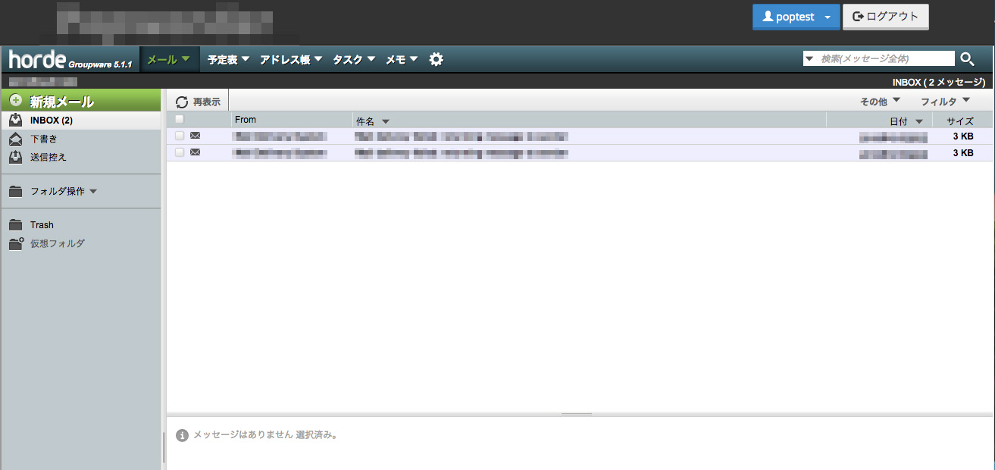Click the envelope icon of first message
The width and height of the screenshot is (995, 470).
tap(195, 136)
